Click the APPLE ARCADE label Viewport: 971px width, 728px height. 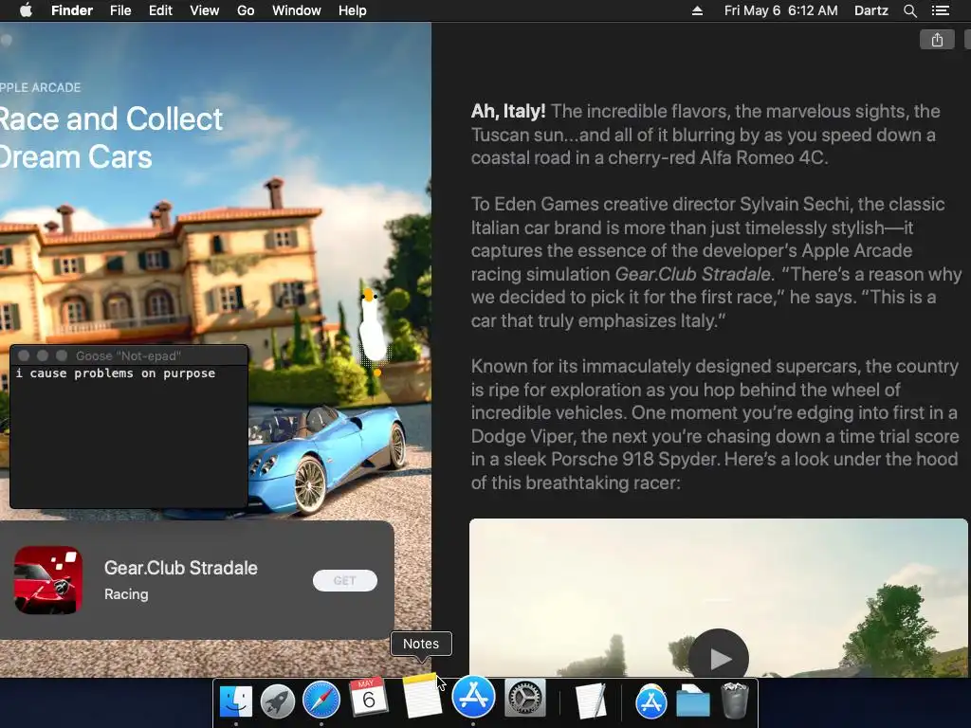point(40,87)
